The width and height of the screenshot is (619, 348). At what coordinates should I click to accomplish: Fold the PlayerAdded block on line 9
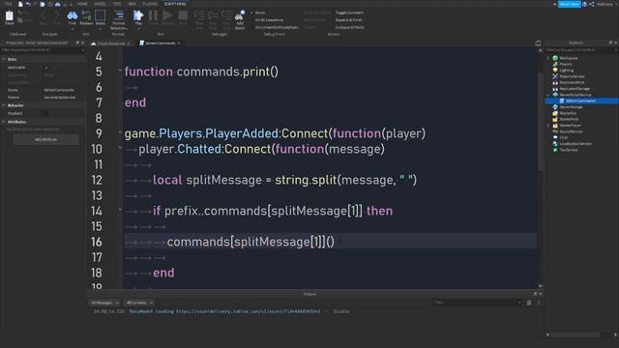(x=120, y=132)
